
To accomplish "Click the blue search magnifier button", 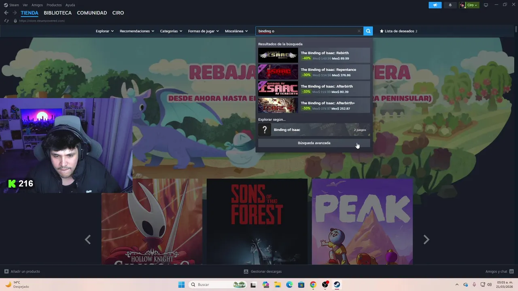I will (x=368, y=31).
